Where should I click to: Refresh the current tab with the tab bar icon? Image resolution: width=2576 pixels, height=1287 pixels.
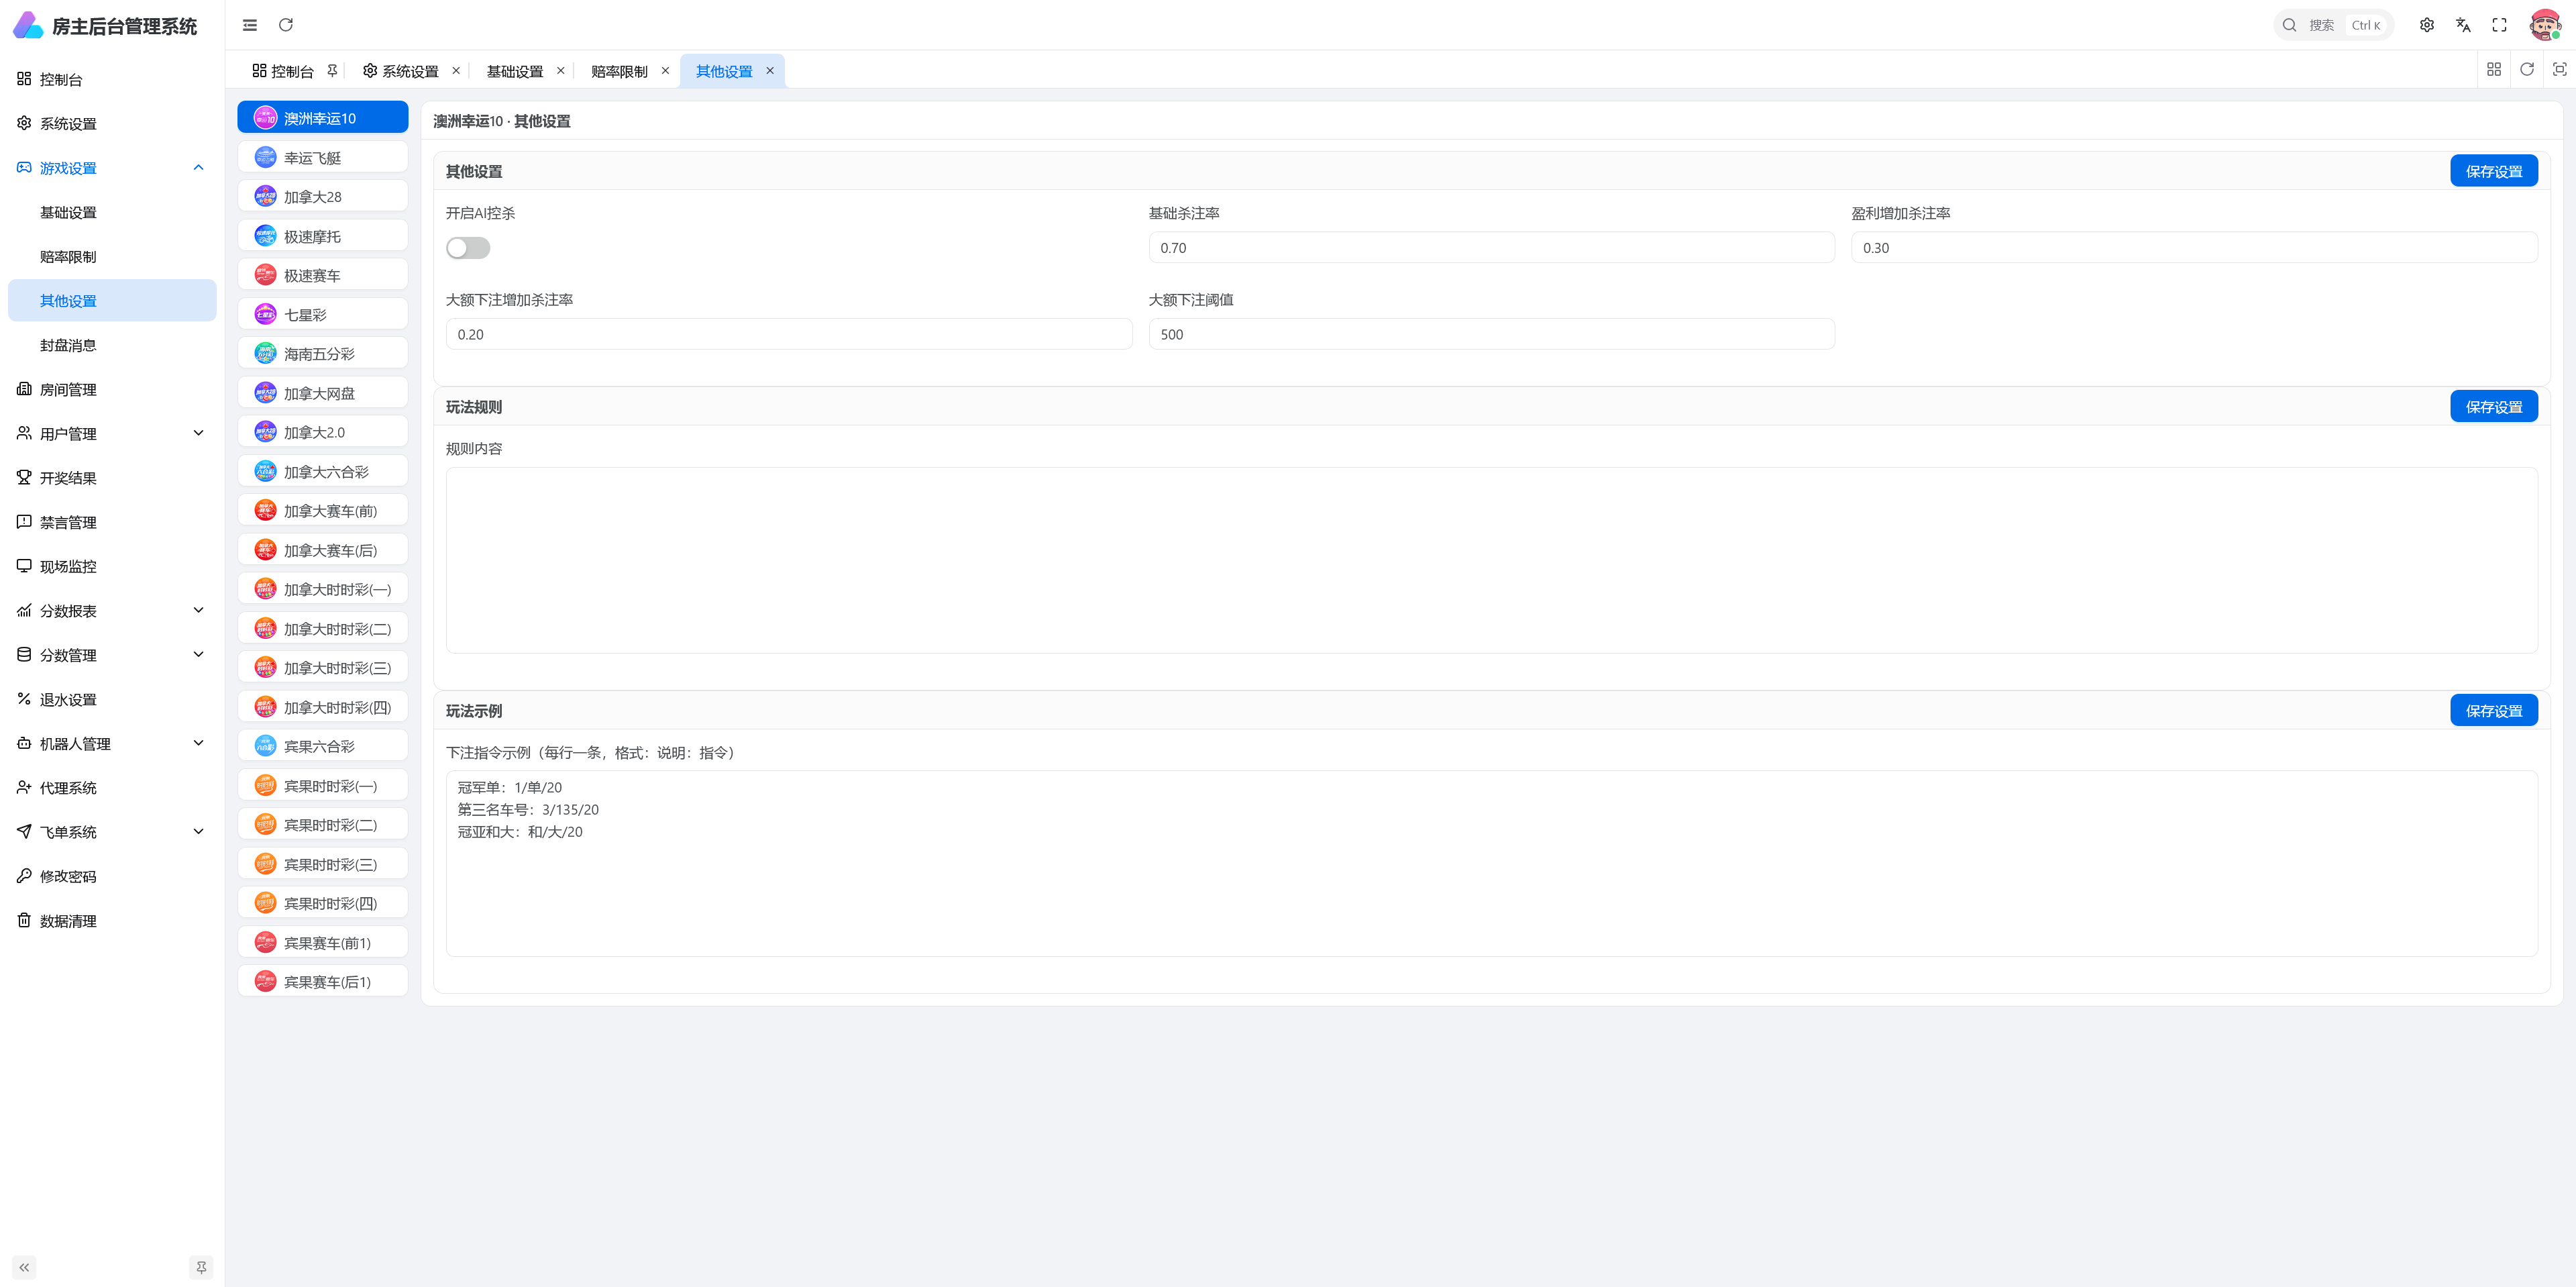tap(2527, 69)
